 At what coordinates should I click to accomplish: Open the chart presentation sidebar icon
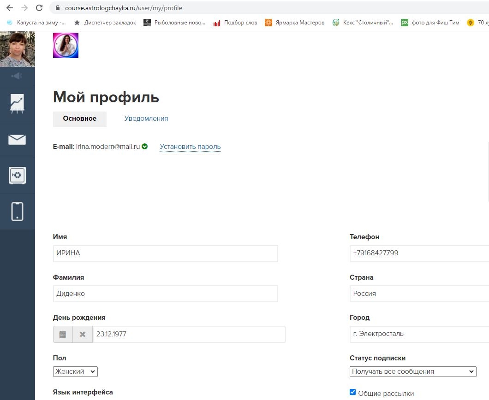click(x=17, y=104)
